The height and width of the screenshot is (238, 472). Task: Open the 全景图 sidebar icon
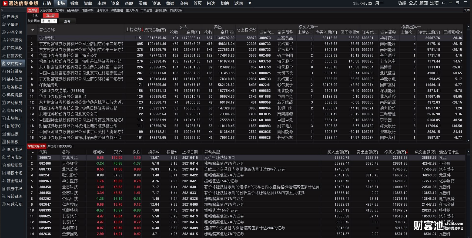(4, 25)
